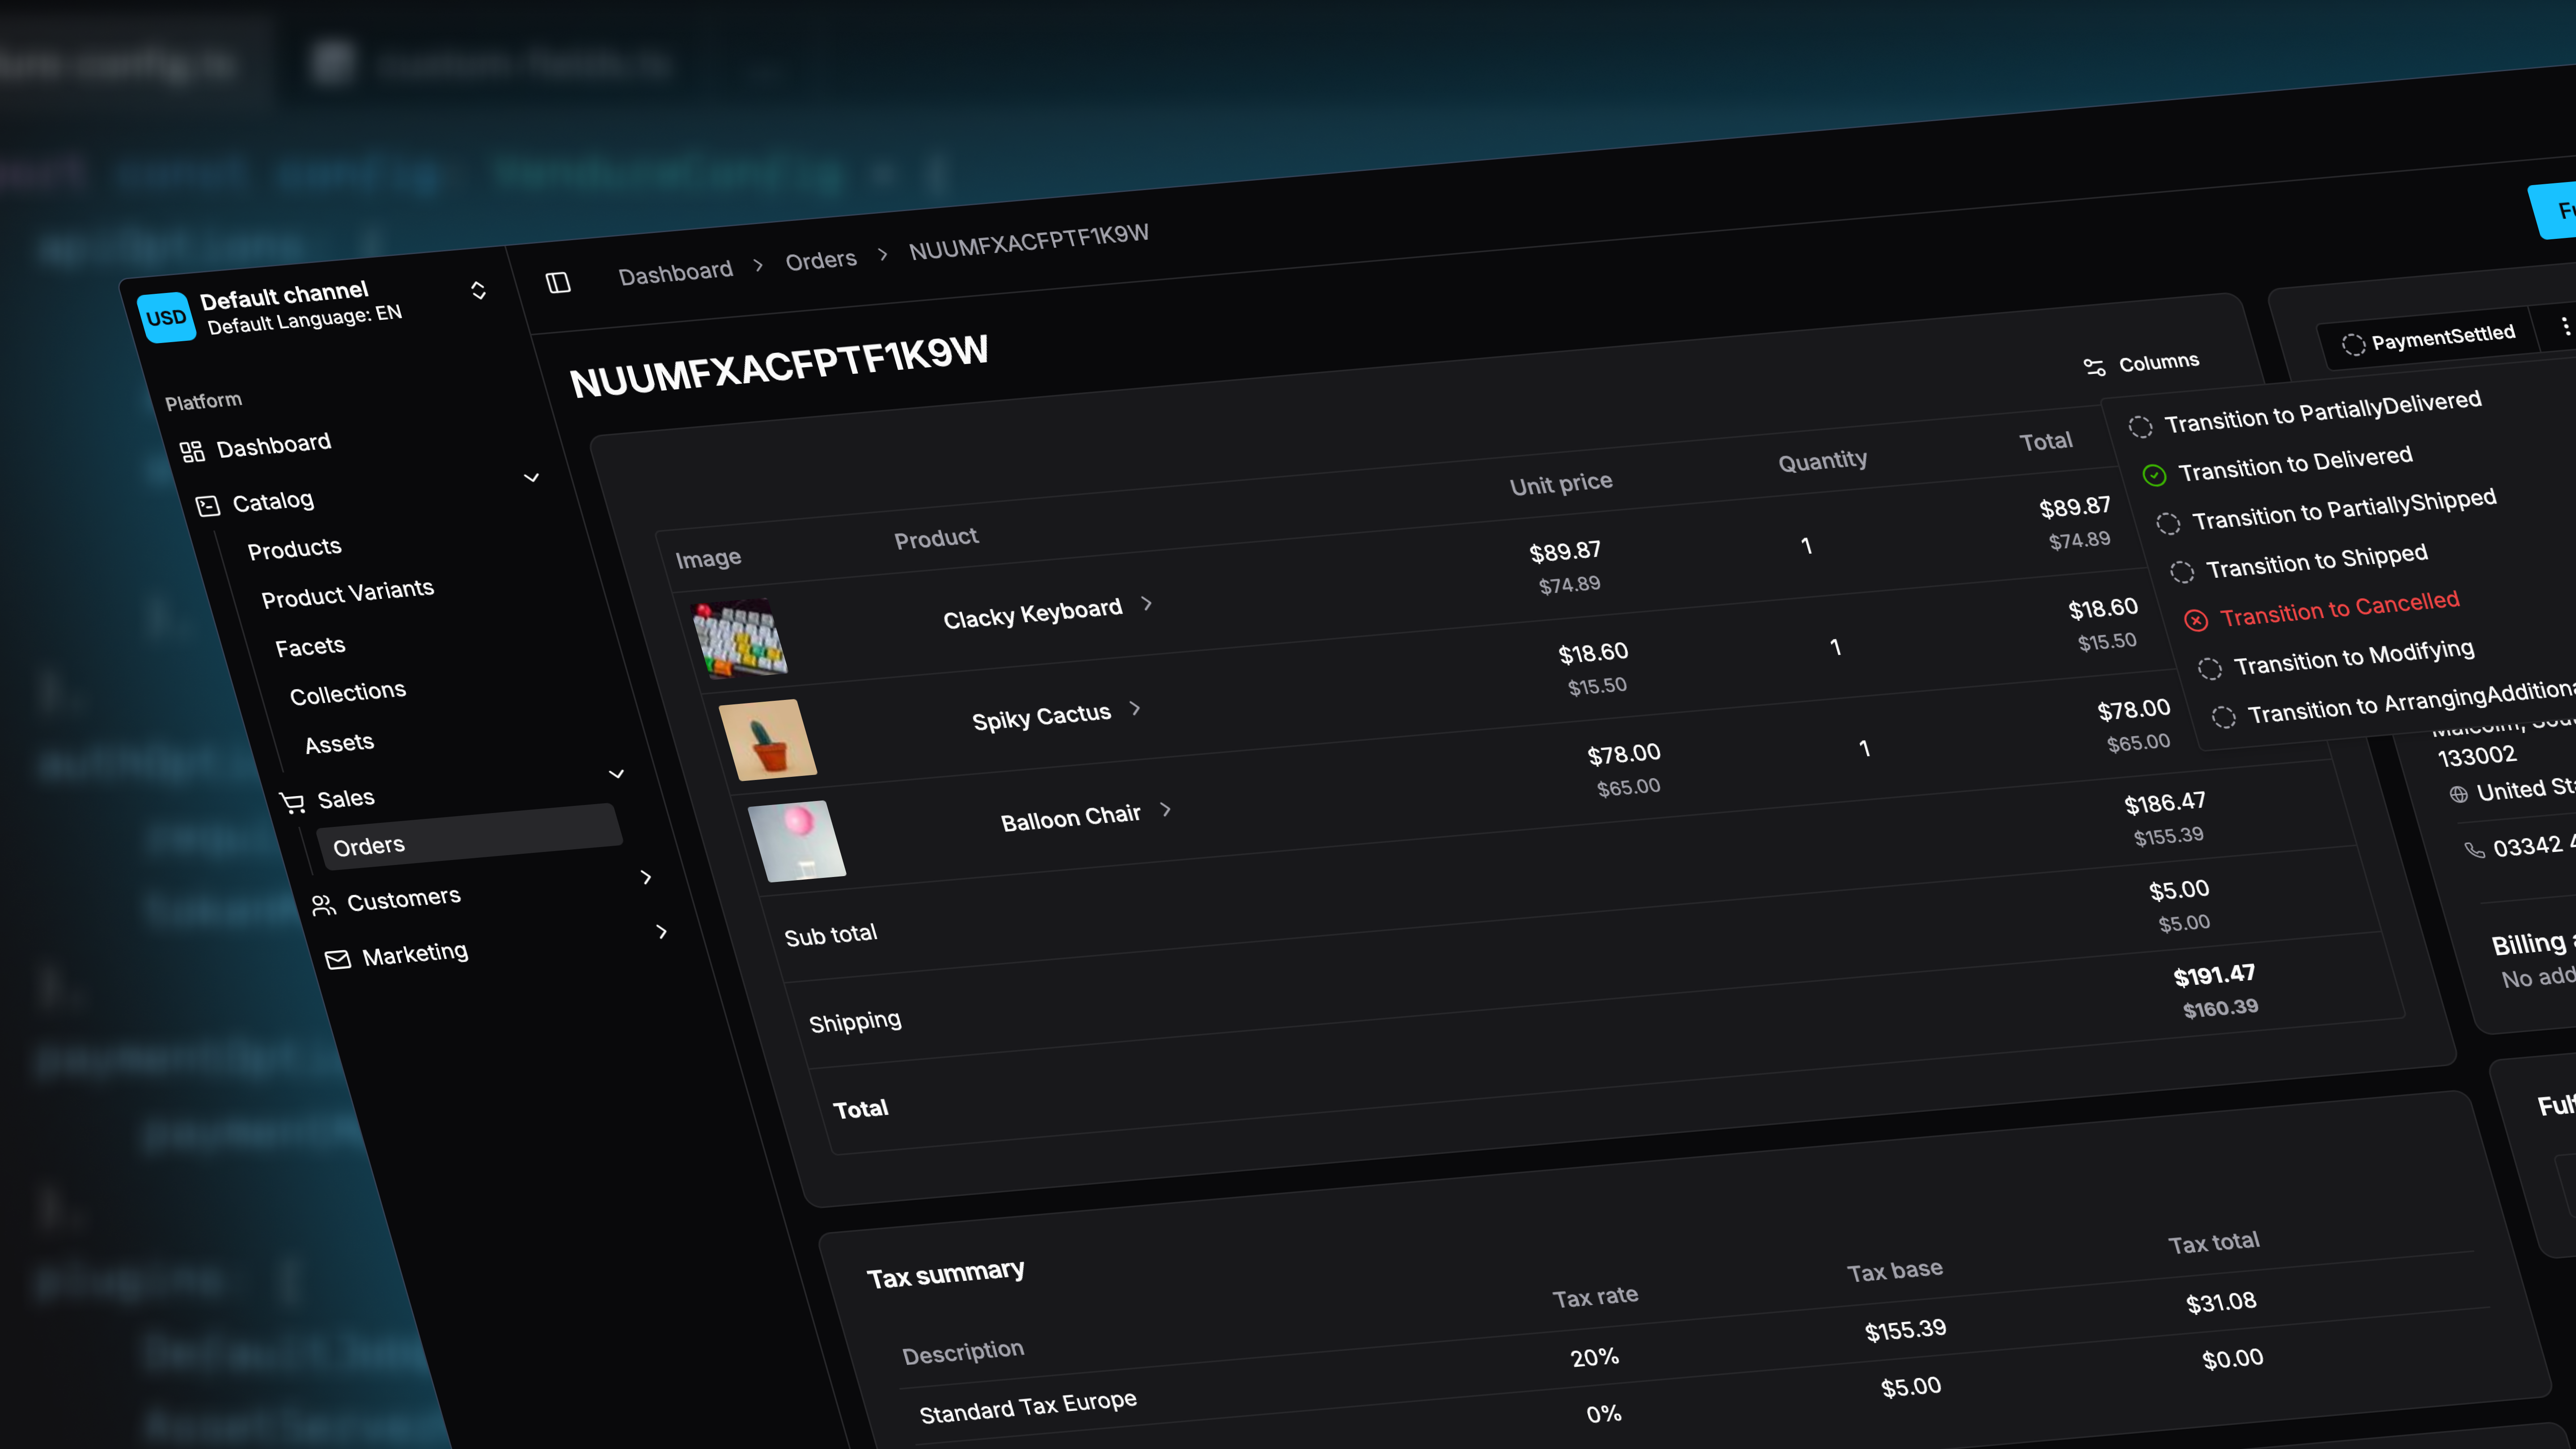Open Marketing via the envelope icon
The height and width of the screenshot is (1449, 2576).
[x=338, y=957]
